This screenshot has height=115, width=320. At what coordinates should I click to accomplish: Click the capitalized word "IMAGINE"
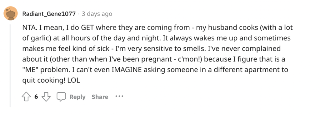[x=127, y=70]
